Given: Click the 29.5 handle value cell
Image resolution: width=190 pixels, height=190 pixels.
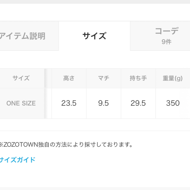Looking at the screenshot, I should pyautogui.click(x=138, y=103).
